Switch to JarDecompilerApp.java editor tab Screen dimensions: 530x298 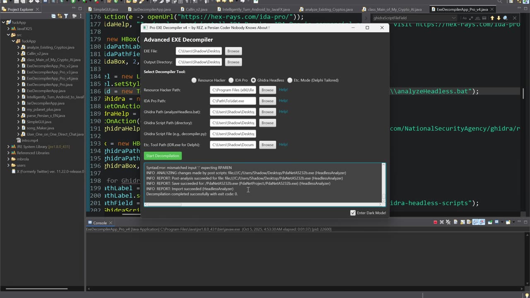click(x=149, y=9)
